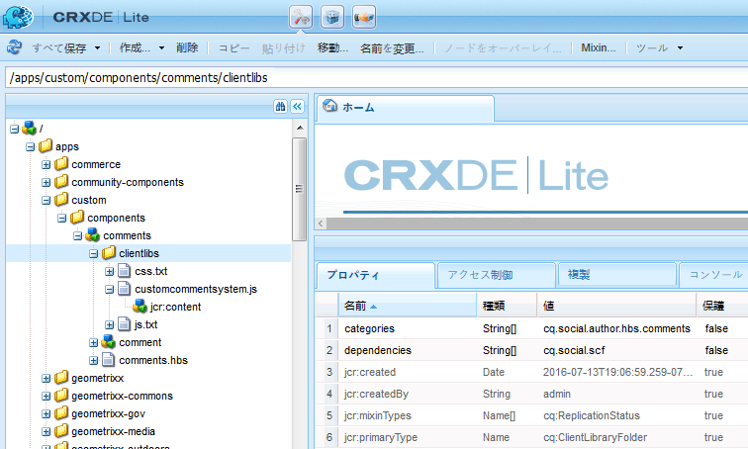748x449 pixels.
Task: Open the plug-shaped icon in header
Action: point(364,17)
